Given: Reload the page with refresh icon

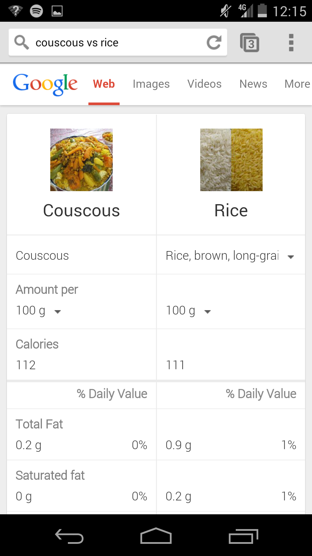Looking at the screenshot, I should point(214,43).
